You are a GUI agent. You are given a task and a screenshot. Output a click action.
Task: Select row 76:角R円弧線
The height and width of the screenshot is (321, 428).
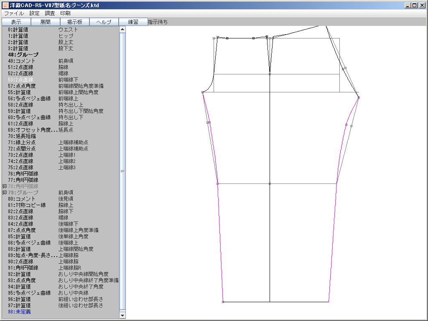point(61,174)
